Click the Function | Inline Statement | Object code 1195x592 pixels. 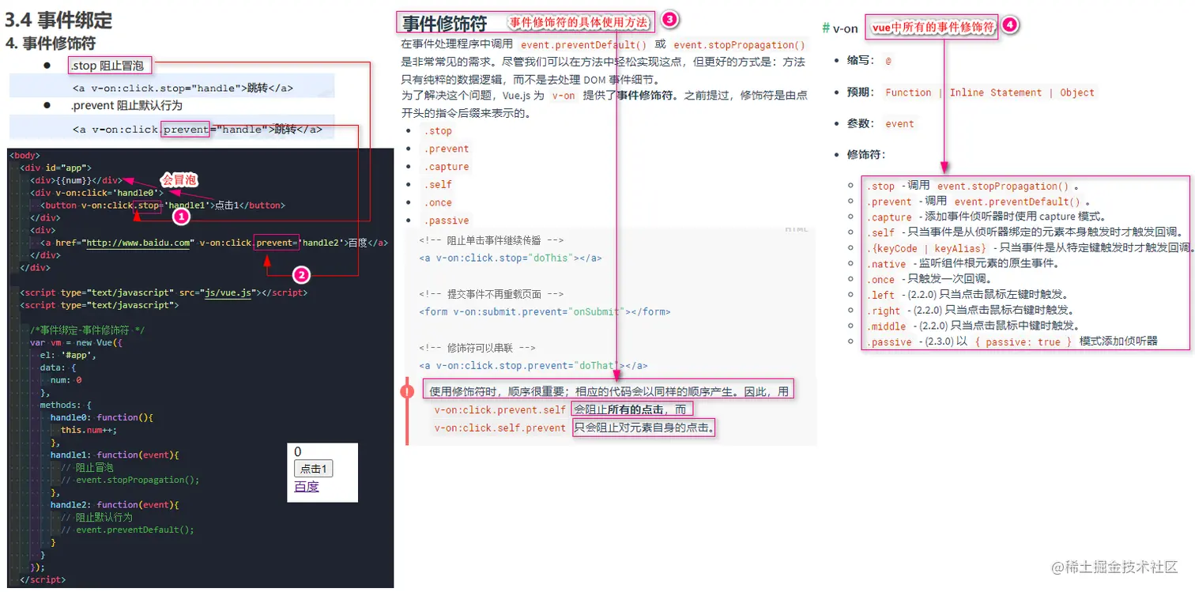990,92
